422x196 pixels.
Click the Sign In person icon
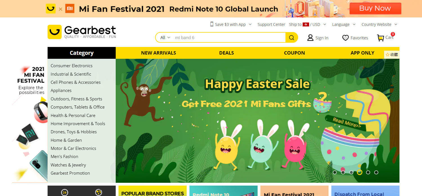tap(310, 38)
